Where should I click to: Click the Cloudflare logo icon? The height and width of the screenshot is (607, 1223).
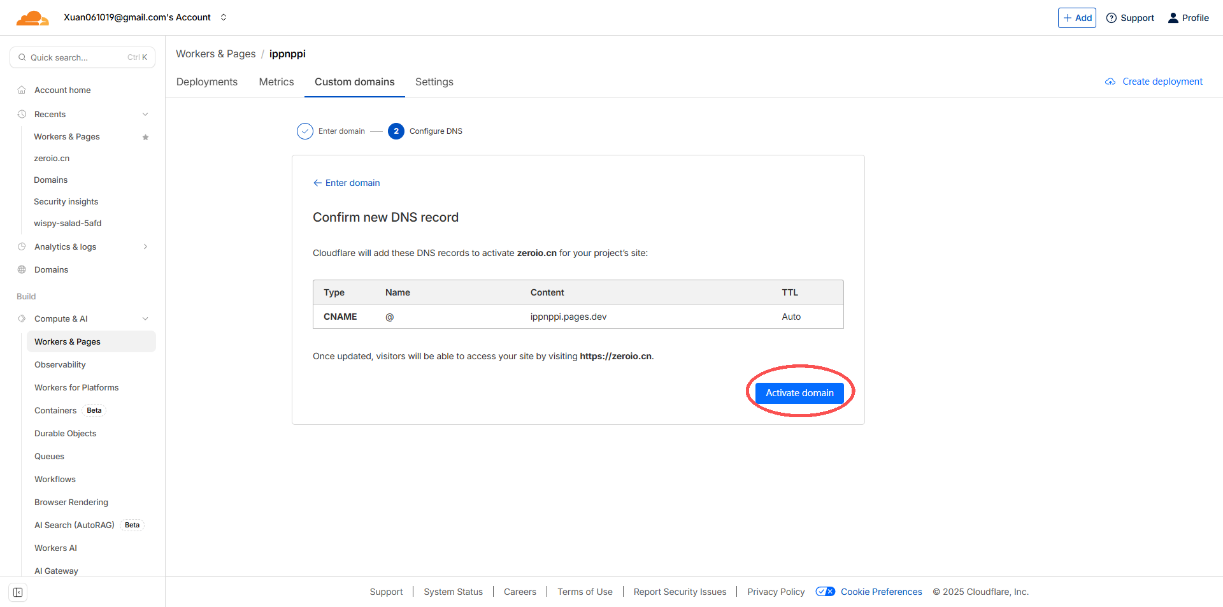(32, 18)
